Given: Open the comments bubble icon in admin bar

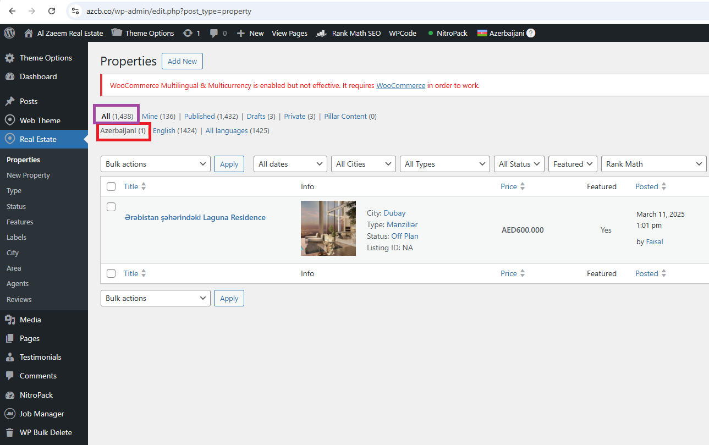Looking at the screenshot, I should click(x=213, y=33).
